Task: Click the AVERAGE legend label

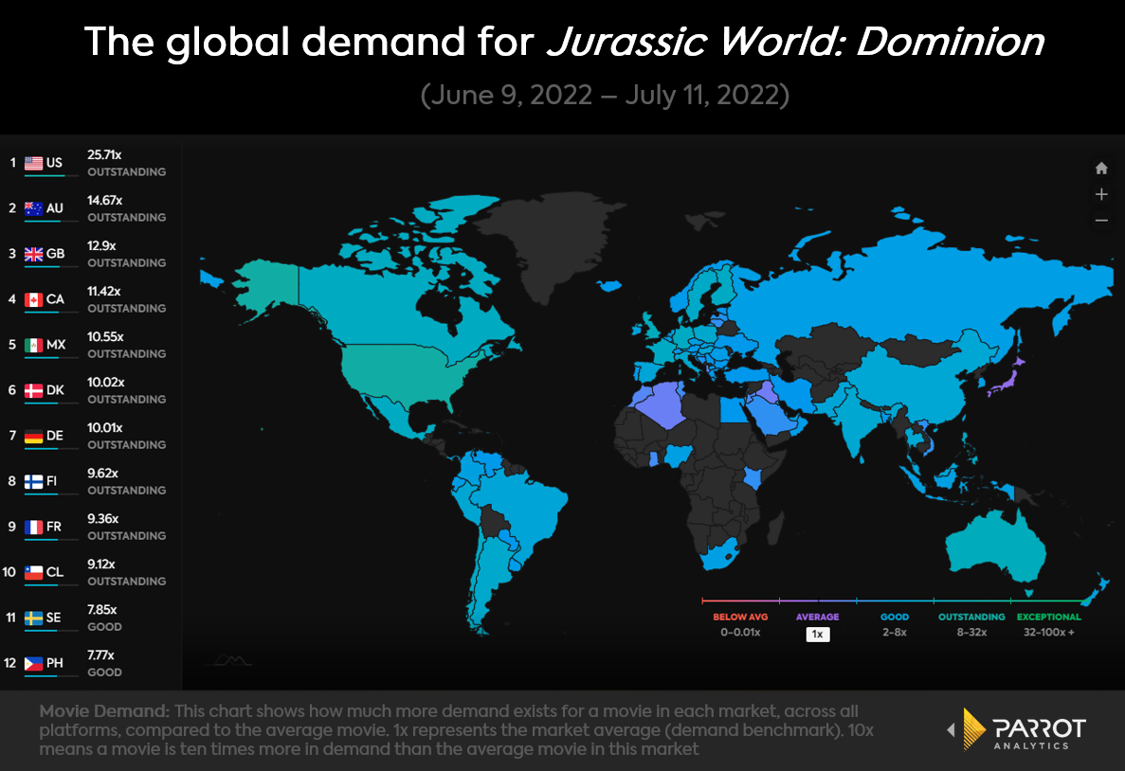Action: coord(817,617)
